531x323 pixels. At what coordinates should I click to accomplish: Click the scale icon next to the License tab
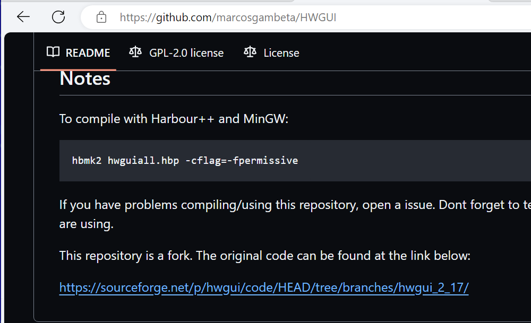[250, 53]
